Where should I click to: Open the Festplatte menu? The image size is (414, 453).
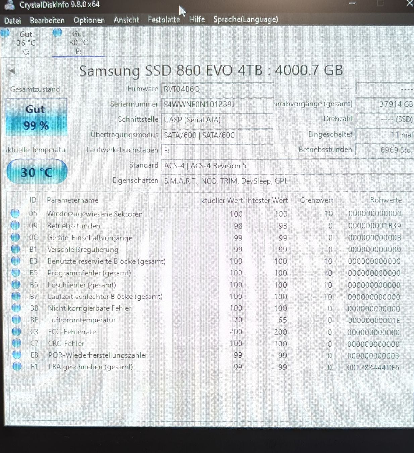164,20
